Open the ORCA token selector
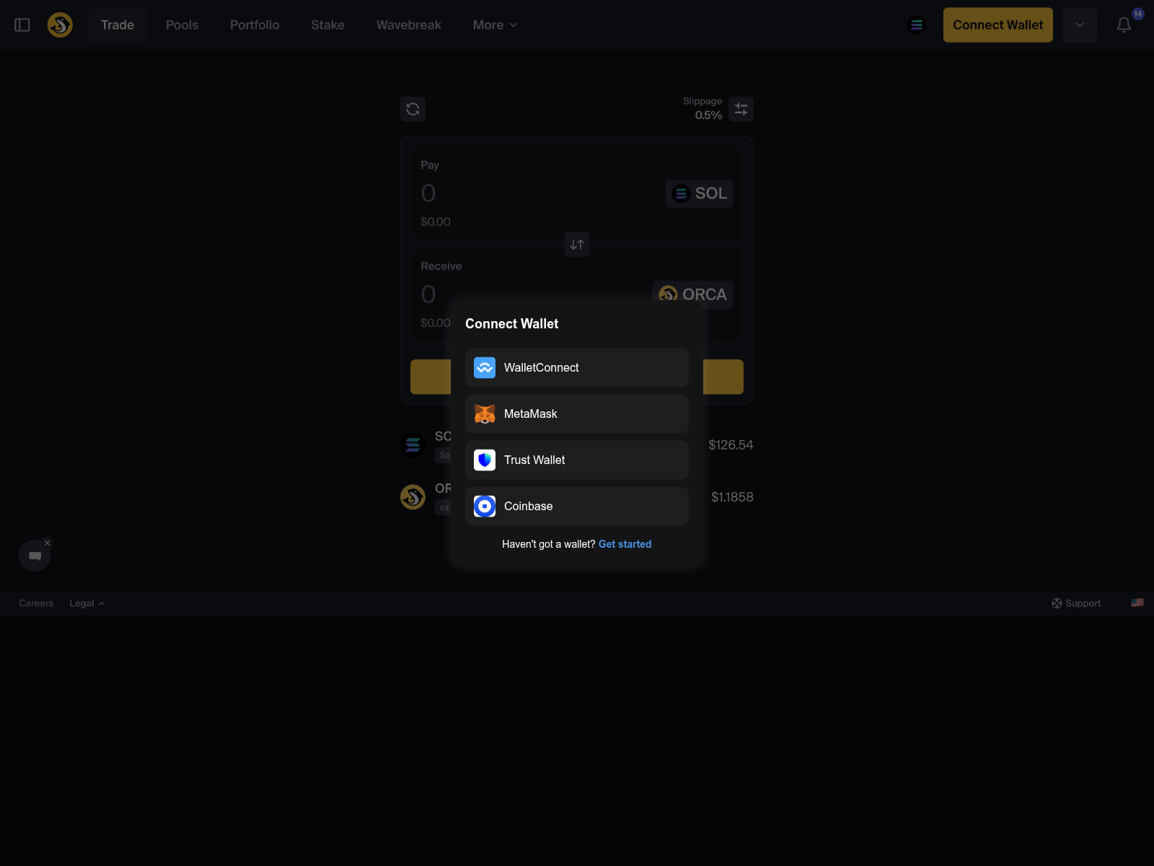Viewport: 1154px width, 866px height. pyautogui.click(x=693, y=294)
